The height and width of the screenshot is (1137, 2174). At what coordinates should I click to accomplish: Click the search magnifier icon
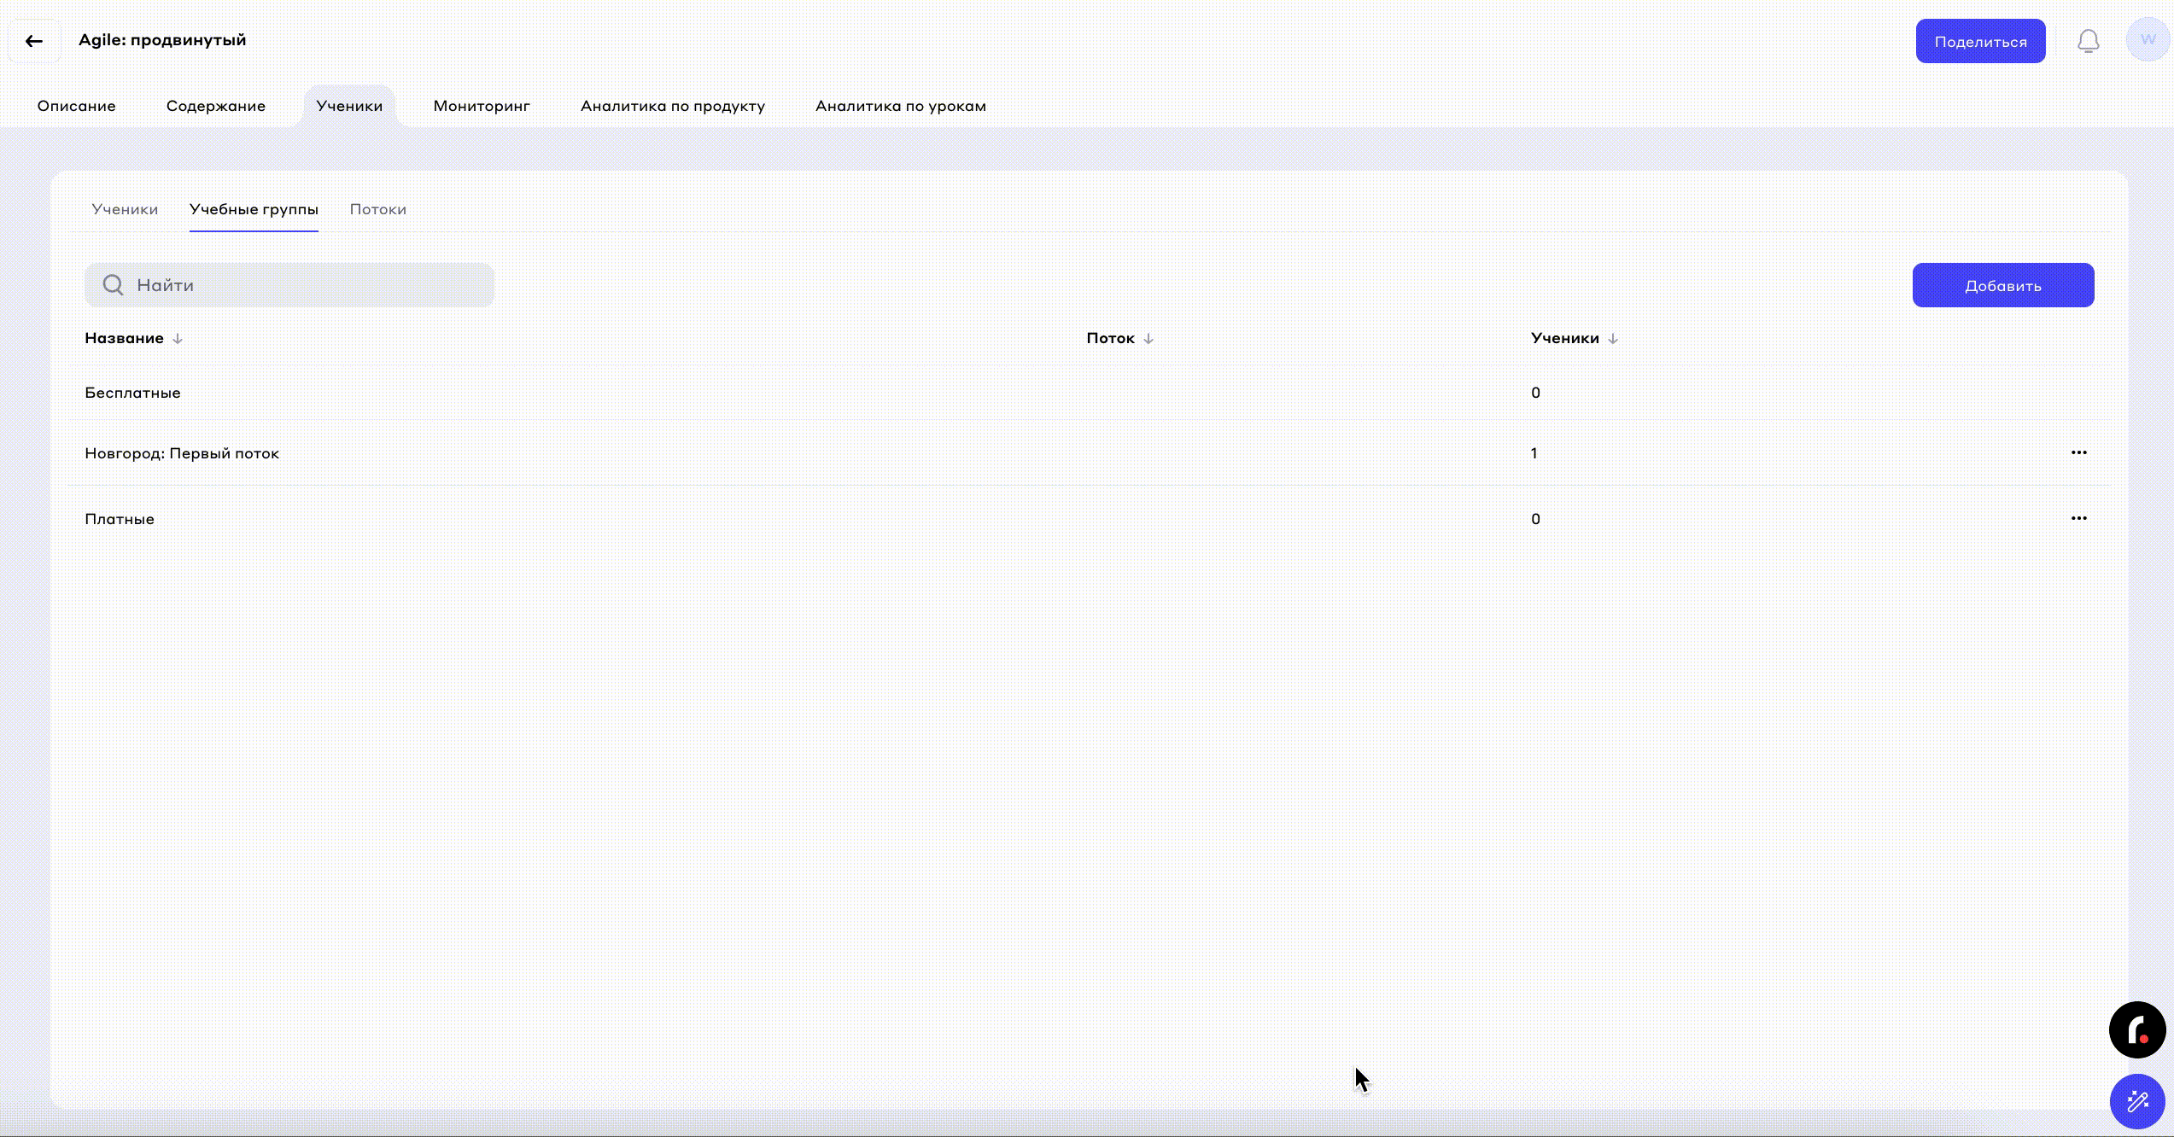point(113,285)
